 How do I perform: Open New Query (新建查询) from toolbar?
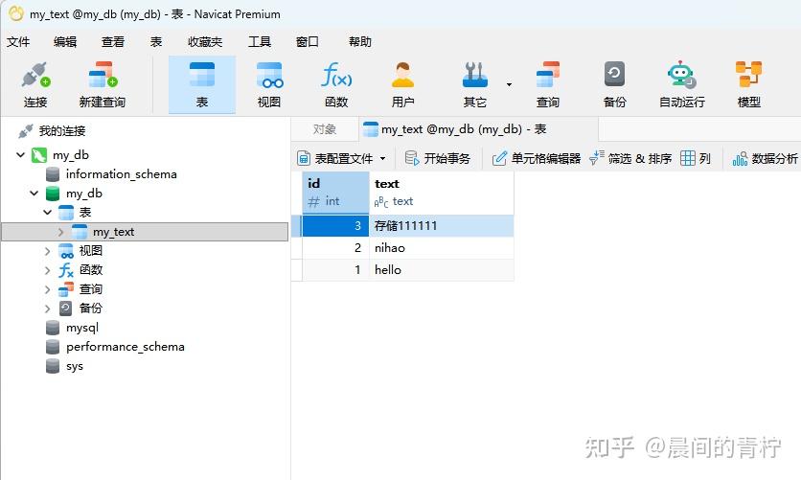tap(103, 84)
